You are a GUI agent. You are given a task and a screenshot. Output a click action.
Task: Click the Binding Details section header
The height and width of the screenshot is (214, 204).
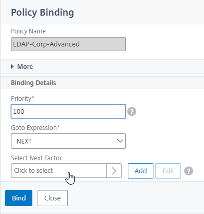(33, 83)
